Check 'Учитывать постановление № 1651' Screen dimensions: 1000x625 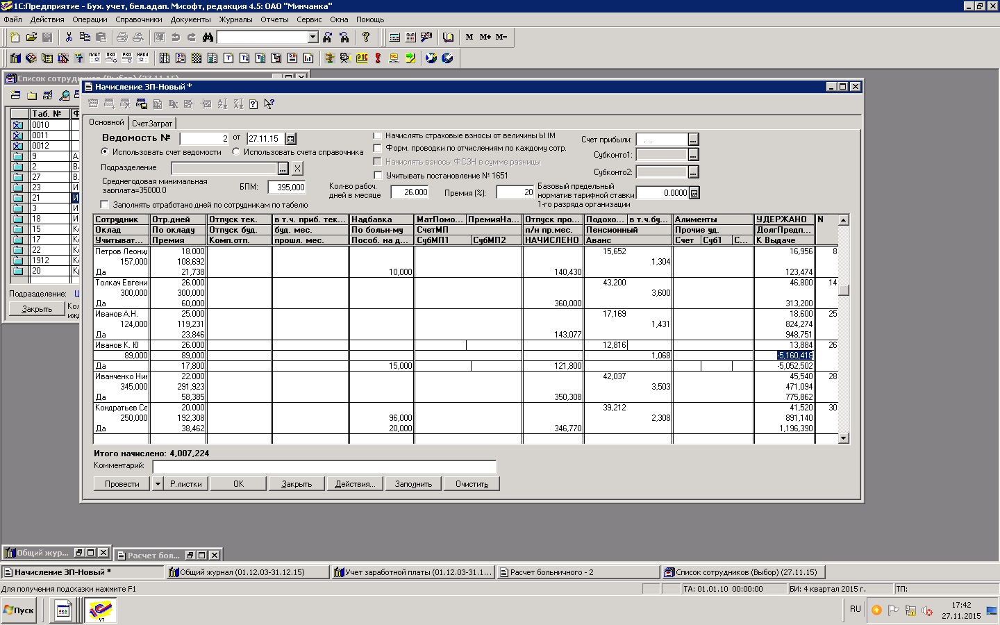pyautogui.click(x=378, y=175)
